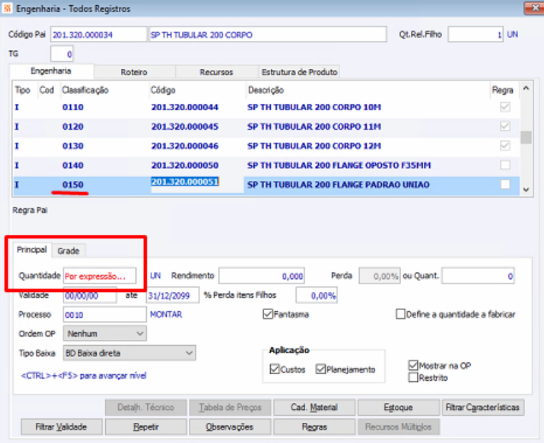
Task: Click the highlighted code 201.320.000051
Action: coord(184,182)
